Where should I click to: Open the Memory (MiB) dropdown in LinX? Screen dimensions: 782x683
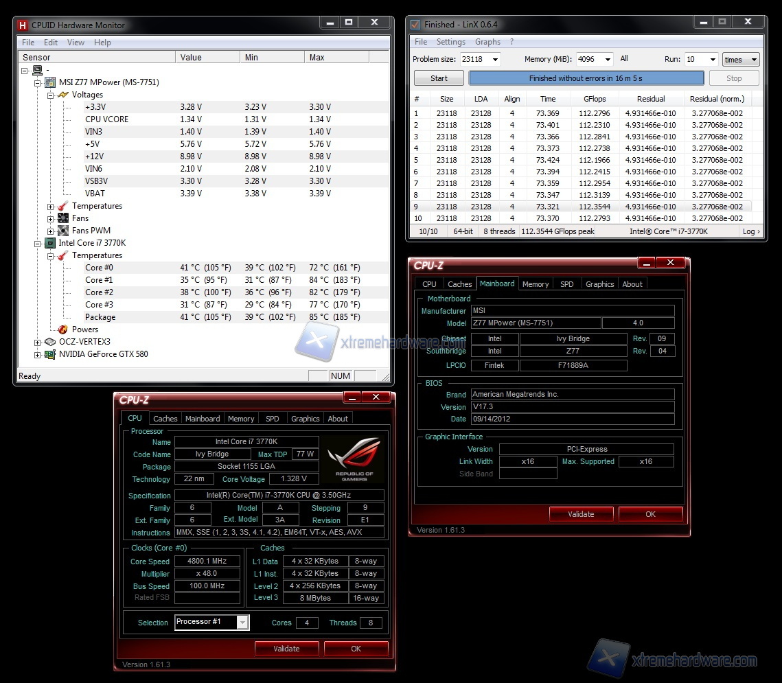pyautogui.click(x=608, y=60)
